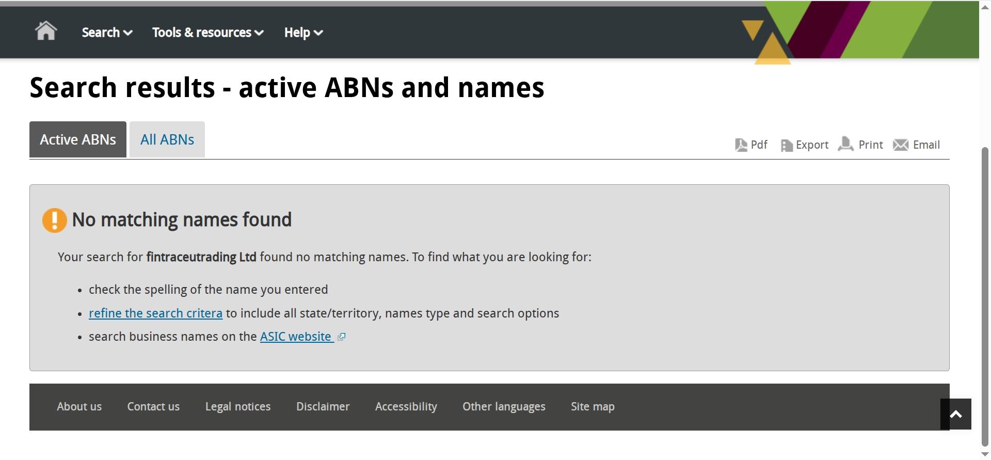Image resolution: width=991 pixels, height=460 pixels.
Task: Click the Pdf file icon
Action: (741, 145)
